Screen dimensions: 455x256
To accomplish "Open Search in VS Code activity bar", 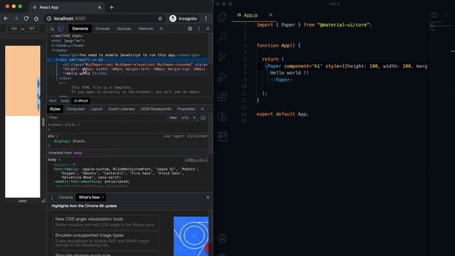I will tap(223, 36).
